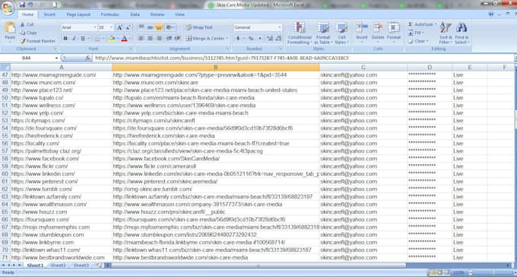This screenshot has height=277, width=517.
Task: Open the Clear dropdown
Action: (418, 41)
